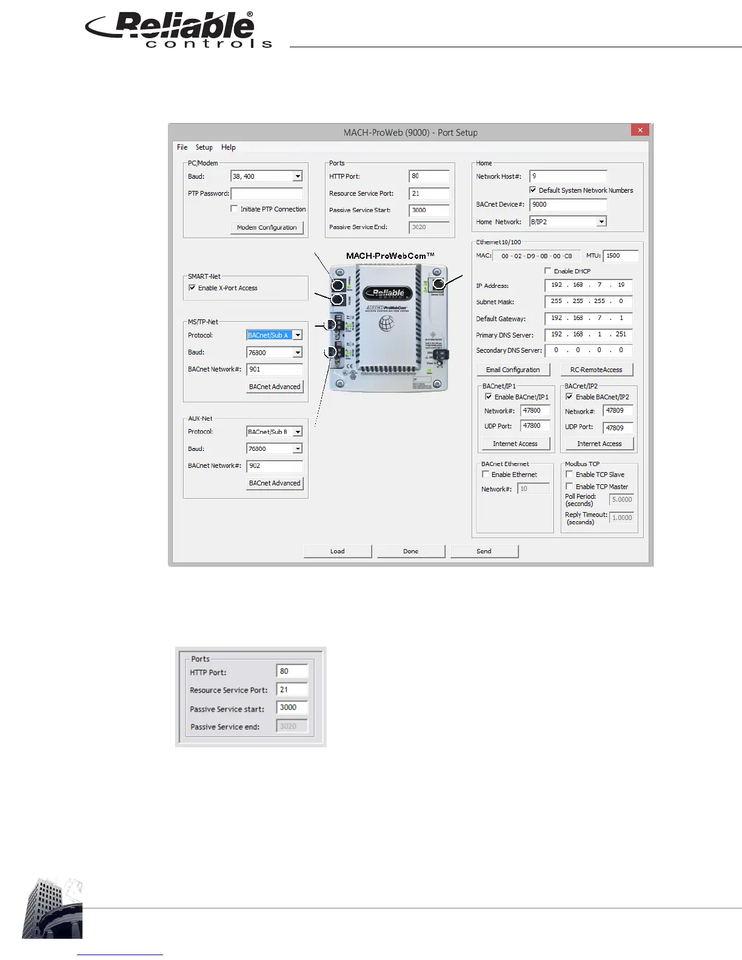742x960 pixels.
Task: Open the File menu
Action: [182, 147]
